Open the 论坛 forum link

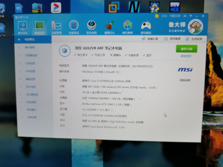(164, 16)
